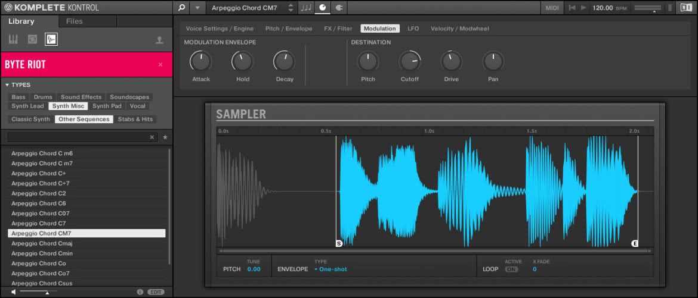Remove the BYTE RIOT product filter
The height and width of the screenshot is (298, 698).
tap(160, 65)
